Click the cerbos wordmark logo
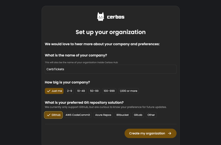The height and width of the screenshot is (145, 221). (116, 17)
